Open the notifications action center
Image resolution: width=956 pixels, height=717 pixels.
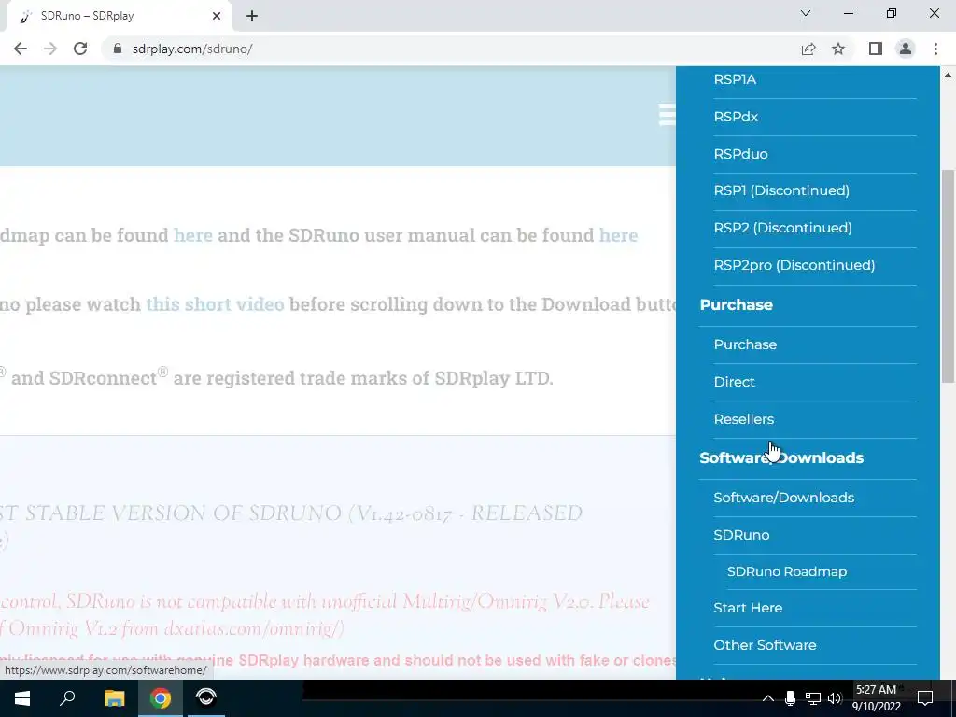click(x=925, y=698)
